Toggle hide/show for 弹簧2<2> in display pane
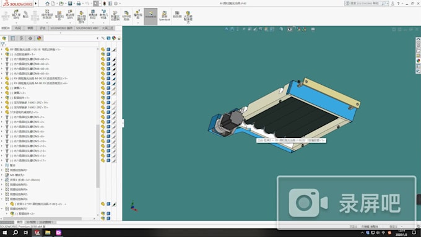 point(103,93)
